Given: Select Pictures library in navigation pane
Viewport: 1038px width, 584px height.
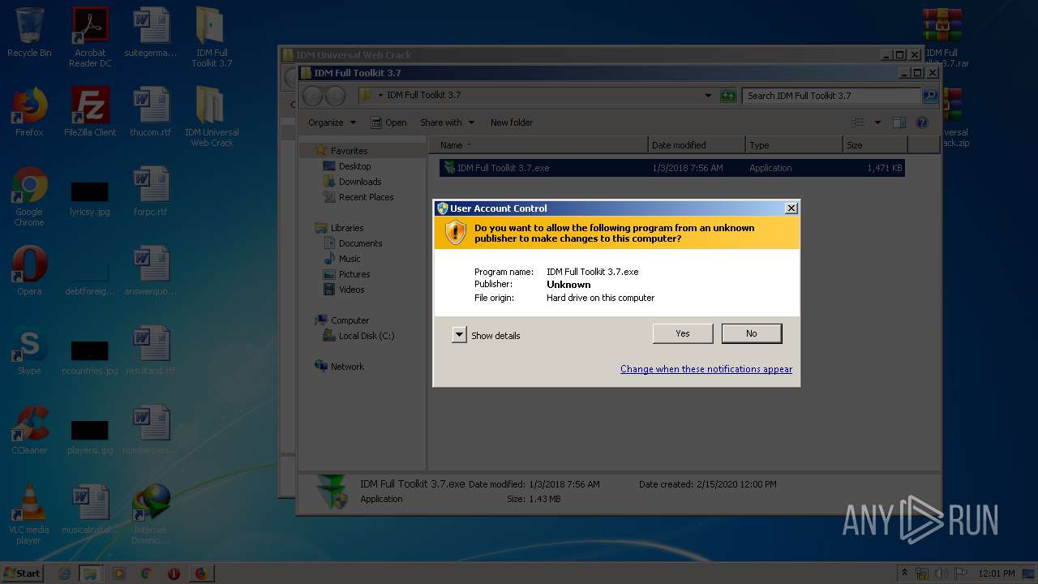Looking at the screenshot, I should tap(354, 274).
